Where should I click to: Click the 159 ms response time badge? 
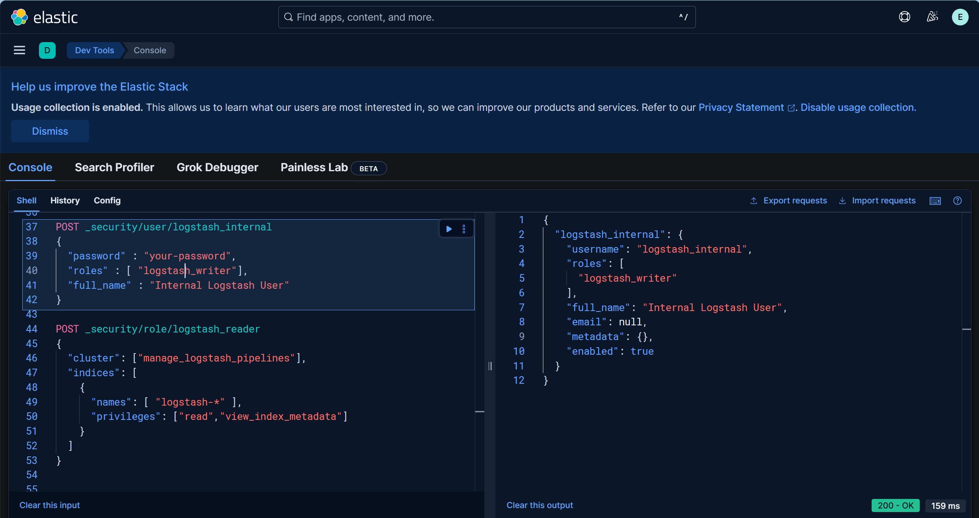(946, 506)
